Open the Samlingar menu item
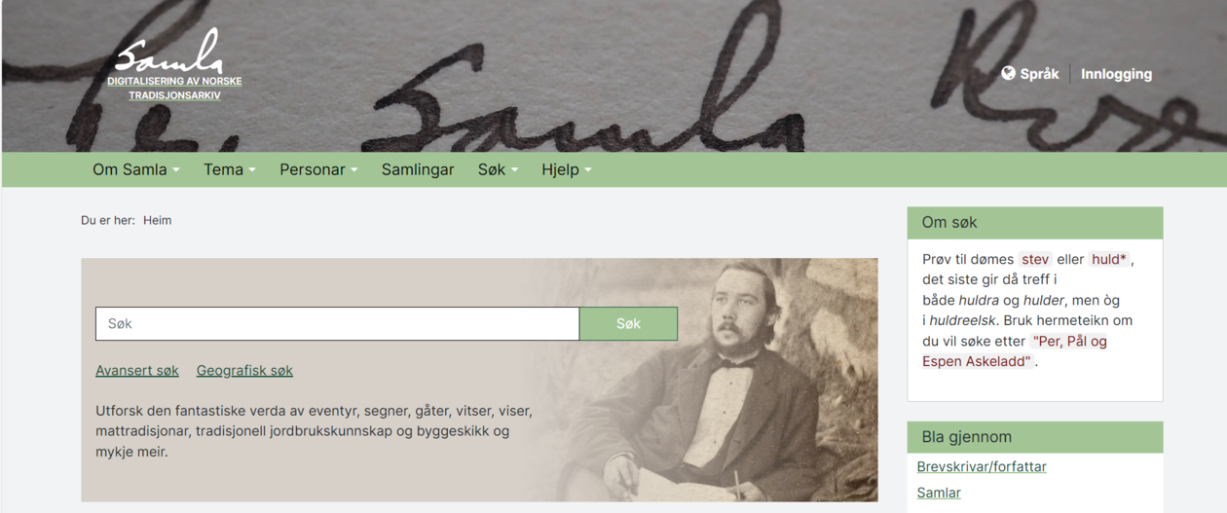This screenshot has width=1227, height=513. click(x=418, y=169)
